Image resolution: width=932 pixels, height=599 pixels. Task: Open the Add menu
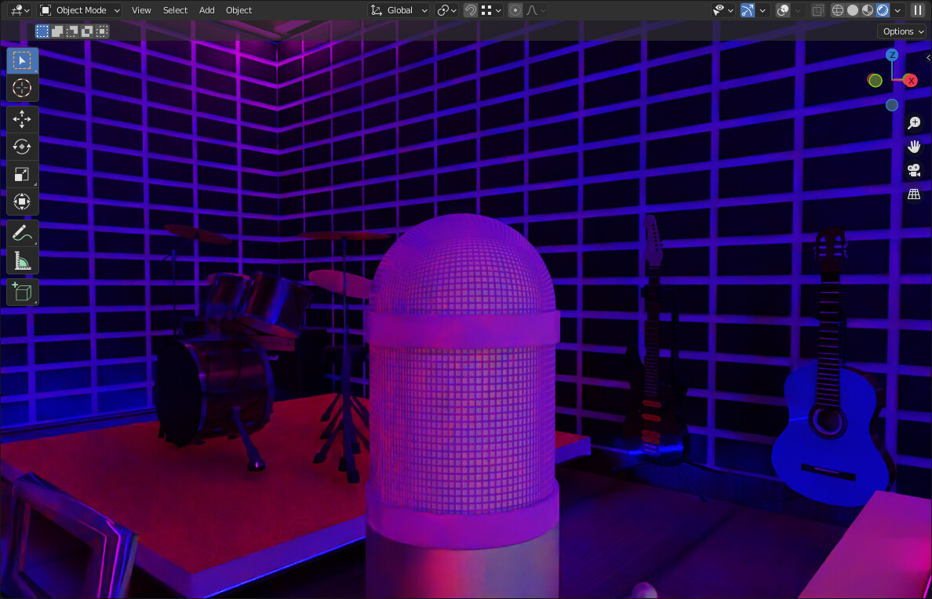coord(206,10)
